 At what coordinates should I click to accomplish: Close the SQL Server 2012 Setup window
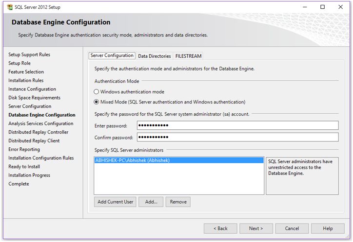340,7
